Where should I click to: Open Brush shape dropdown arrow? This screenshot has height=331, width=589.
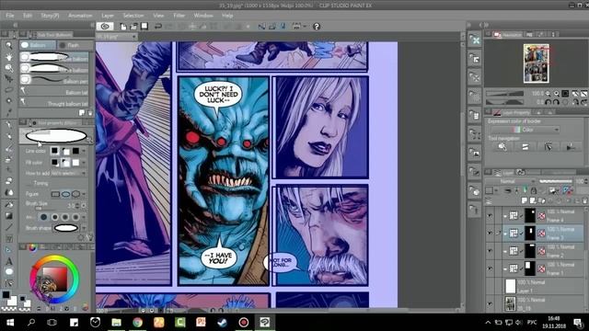[x=84, y=228]
